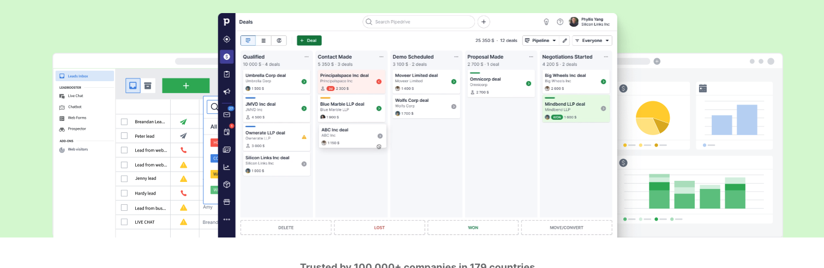
Task: Open the Products box icon in sidebar
Action: [227, 185]
